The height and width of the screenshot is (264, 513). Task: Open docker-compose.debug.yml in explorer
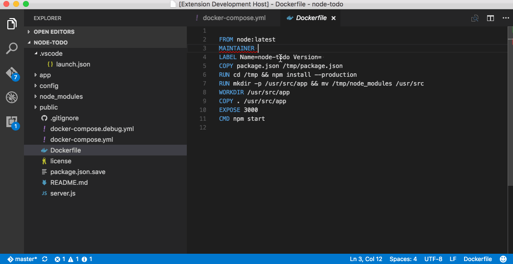pos(105,129)
